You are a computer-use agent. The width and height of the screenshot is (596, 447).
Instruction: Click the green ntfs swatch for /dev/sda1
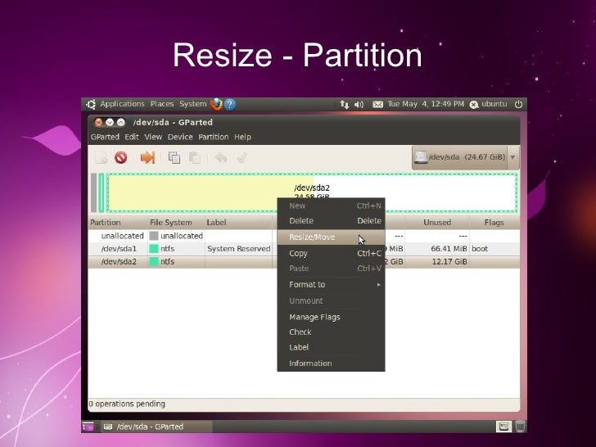(154, 249)
